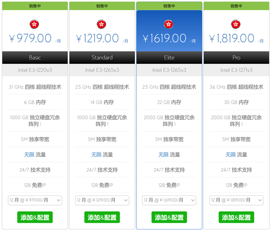Add and configure the Basic plan
Screen dimensions: 270x231
tap(35, 217)
